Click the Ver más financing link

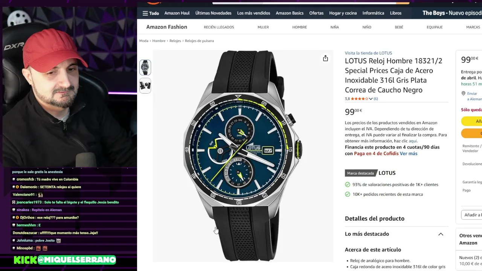click(x=409, y=154)
